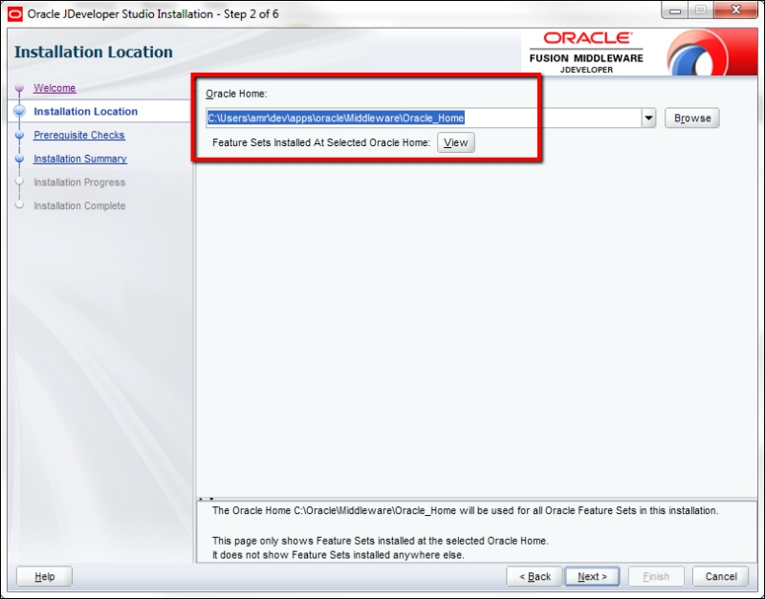This screenshot has height=599, width=765.
Task: Click the Welcome step bullet icon
Action: tap(19, 88)
